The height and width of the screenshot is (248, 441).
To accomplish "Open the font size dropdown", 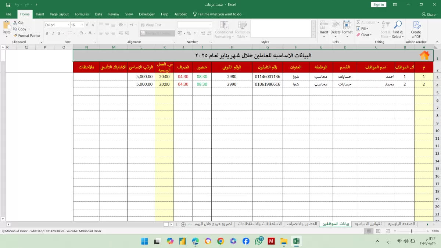I will (x=82, y=25).
